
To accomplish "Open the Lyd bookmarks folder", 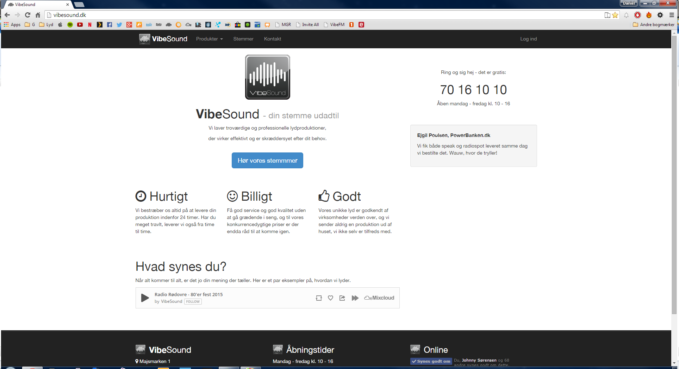I will click(x=46, y=25).
